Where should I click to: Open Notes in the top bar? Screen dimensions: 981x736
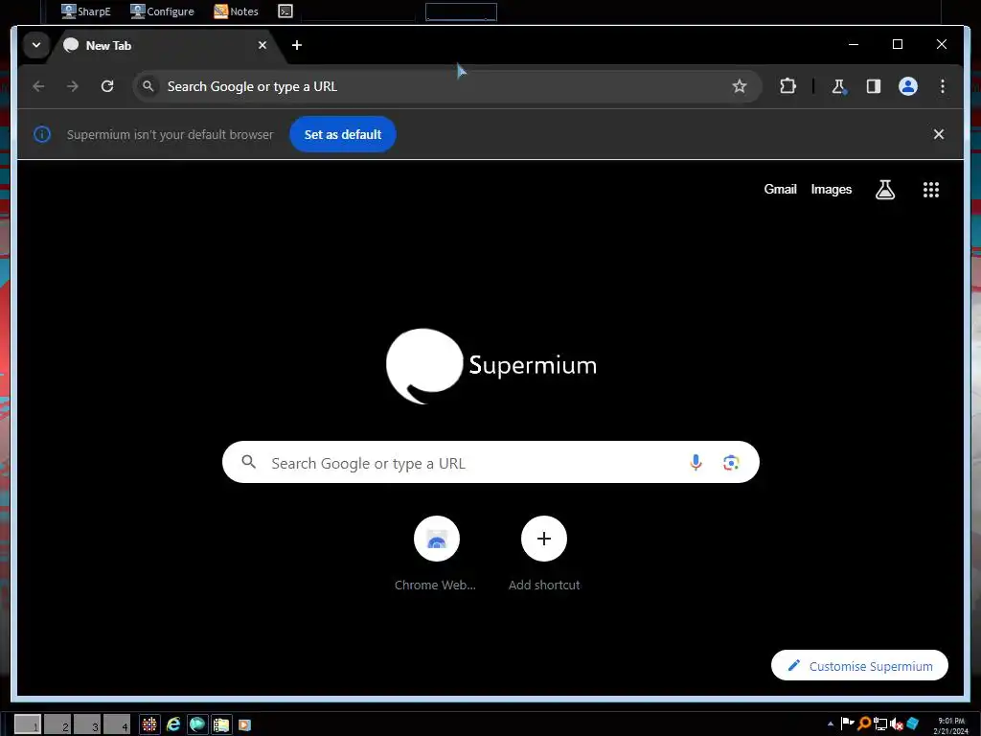coord(236,11)
